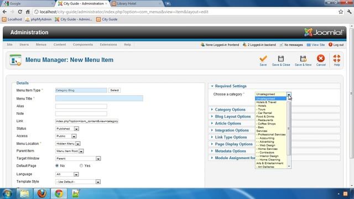354x199 pixels.
Task: Open the Extensions menu
Action: [x=108, y=45]
